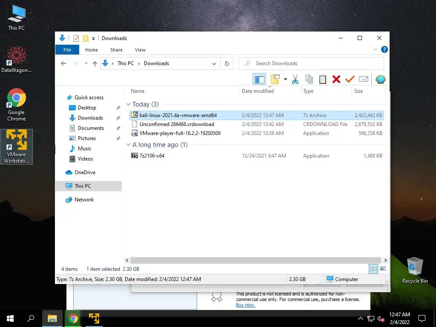
Task: Switch to Details view icon in status bar
Action: coord(373,269)
